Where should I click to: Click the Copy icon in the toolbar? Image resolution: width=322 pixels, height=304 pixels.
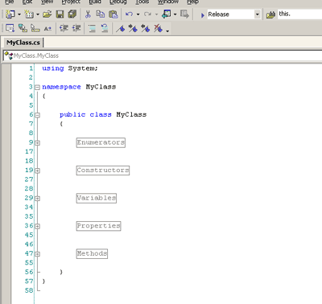pyautogui.click(x=101, y=14)
